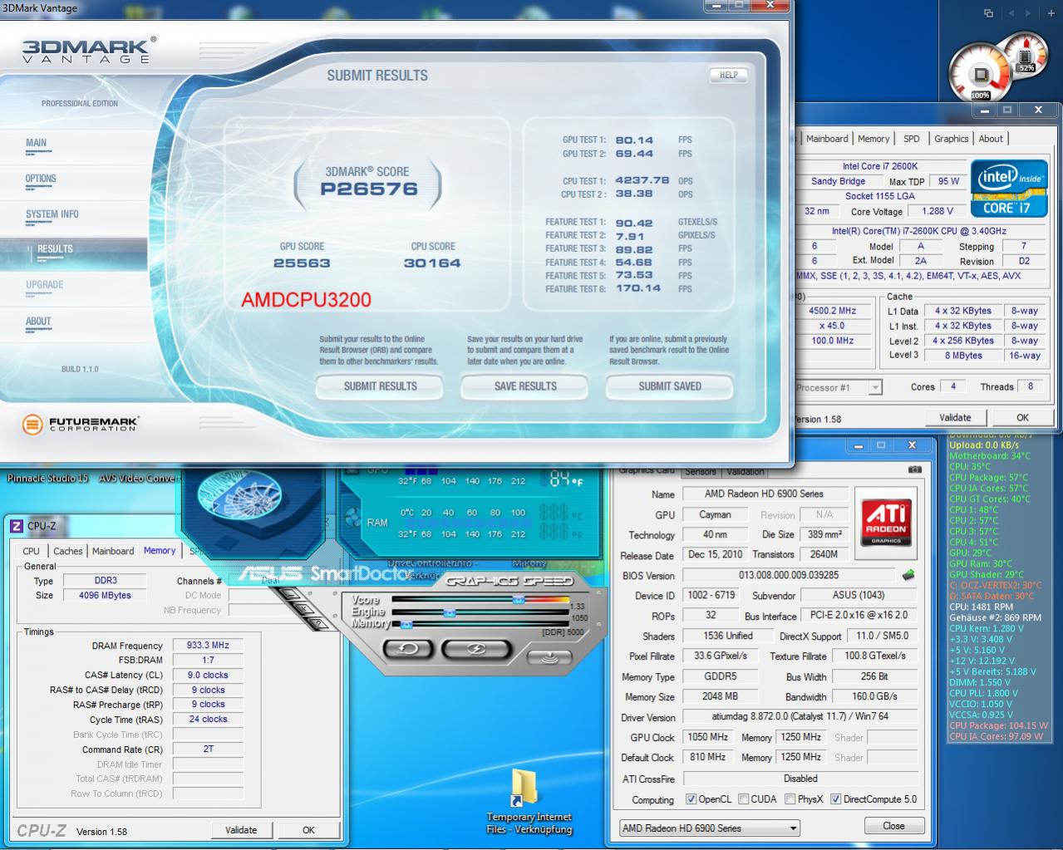Click the Futuremark Corporation logo
Viewport: 1063px width, 850px height.
tap(81, 425)
